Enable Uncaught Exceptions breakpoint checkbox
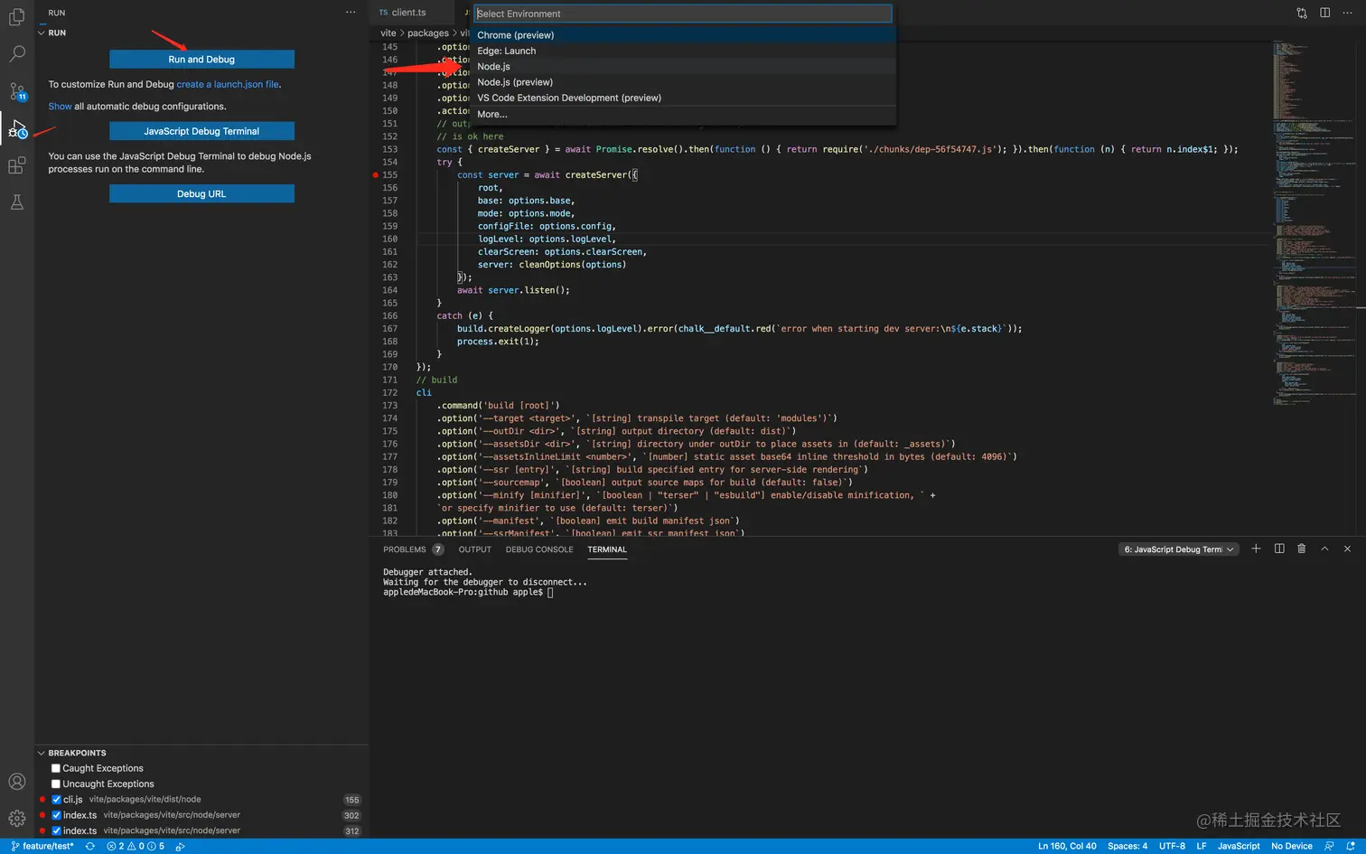The height and width of the screenshot is (854, 1366). (56, 784)
